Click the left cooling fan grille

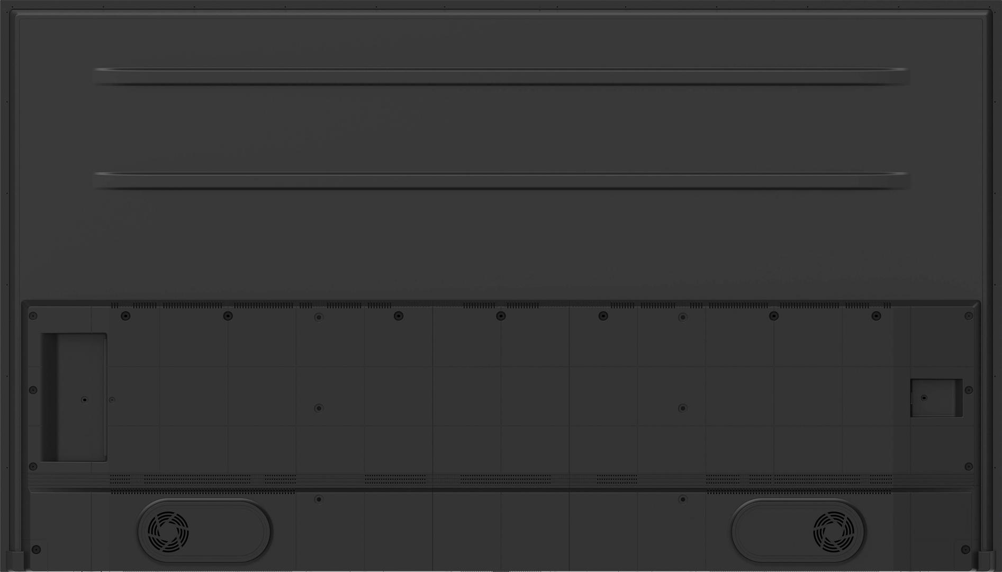168,531
